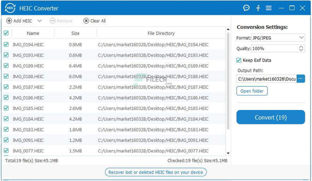Click the Checked:19 file(s) status text
The image size is (312, 181).
(x=197, y=161)
